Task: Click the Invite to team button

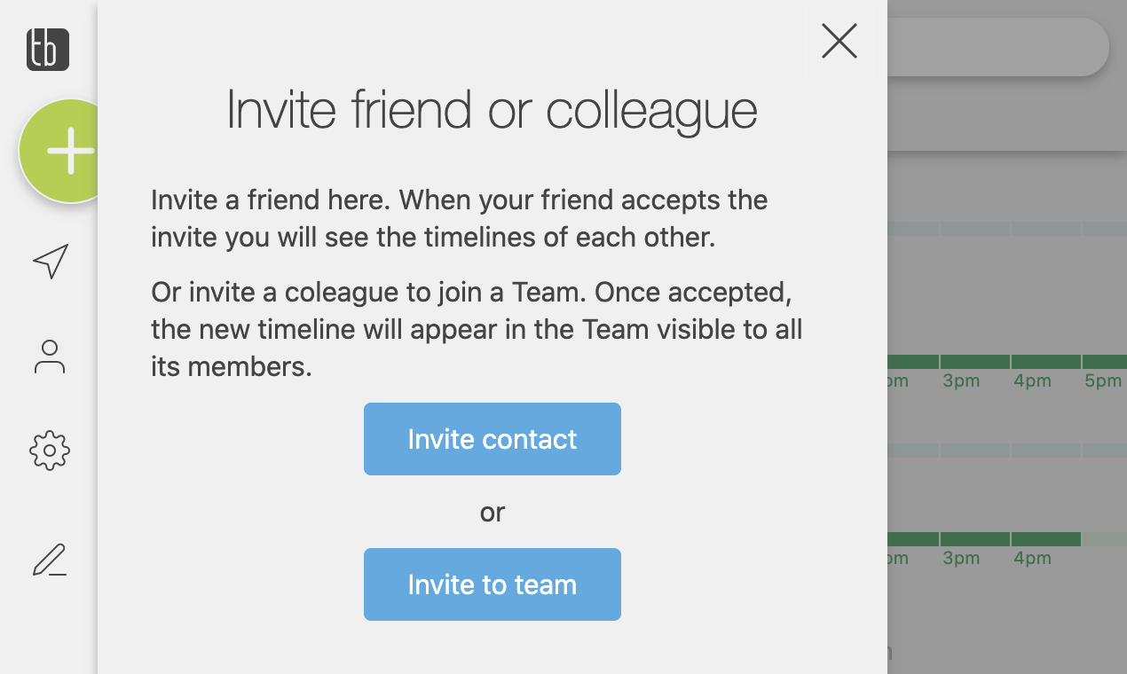Action: (x=492, y=584)
